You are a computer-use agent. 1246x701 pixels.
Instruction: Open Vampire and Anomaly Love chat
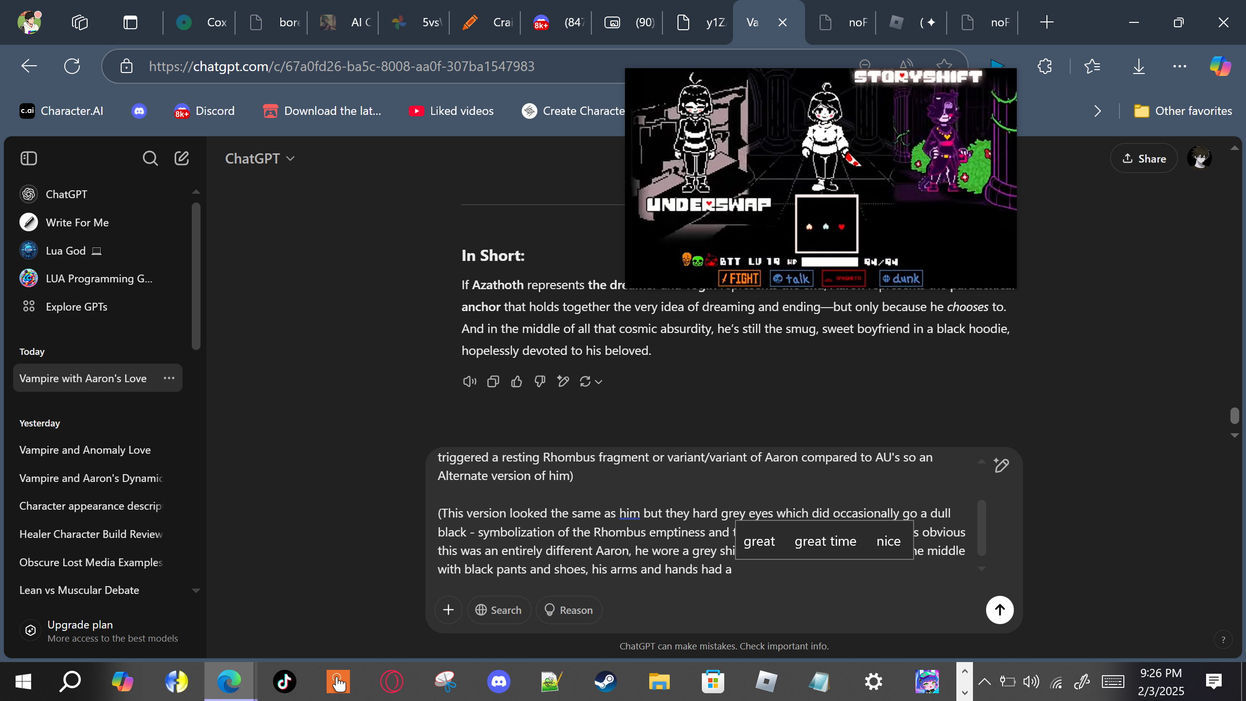97,450
